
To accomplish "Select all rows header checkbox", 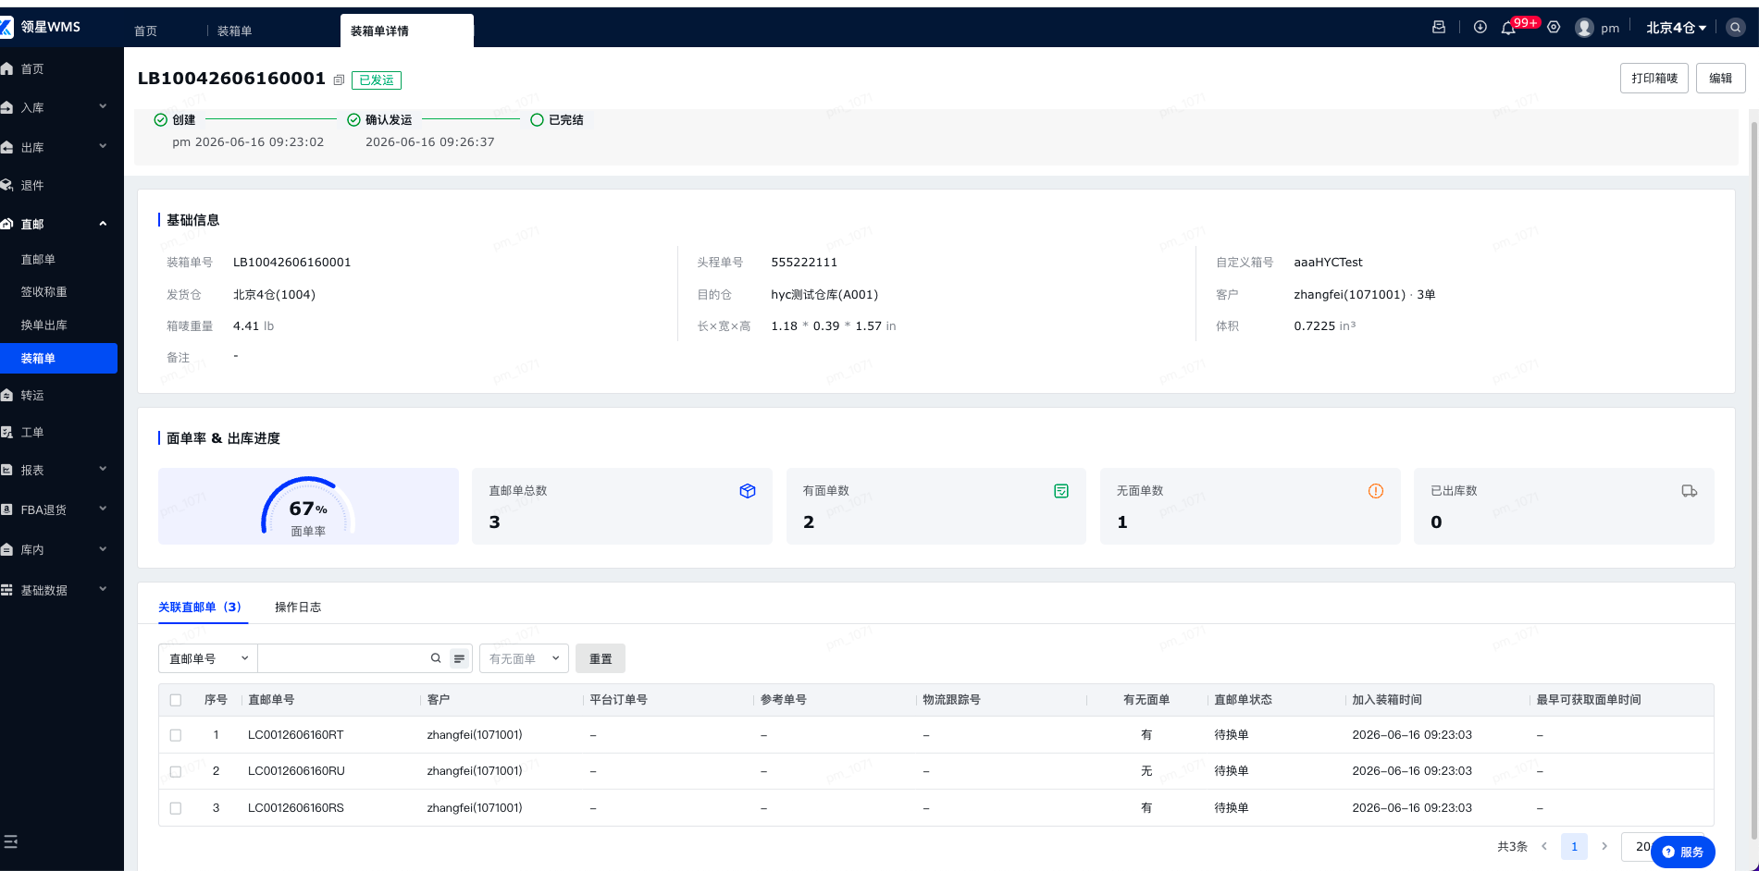I will [176, 700].
